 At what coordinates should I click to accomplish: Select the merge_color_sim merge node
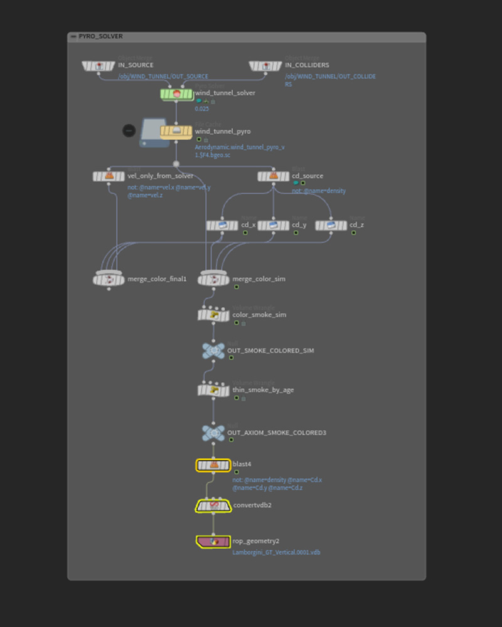pyautogui.click(x=213, y=279)
